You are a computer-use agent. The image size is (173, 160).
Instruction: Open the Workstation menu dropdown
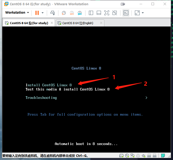(17, 13)
